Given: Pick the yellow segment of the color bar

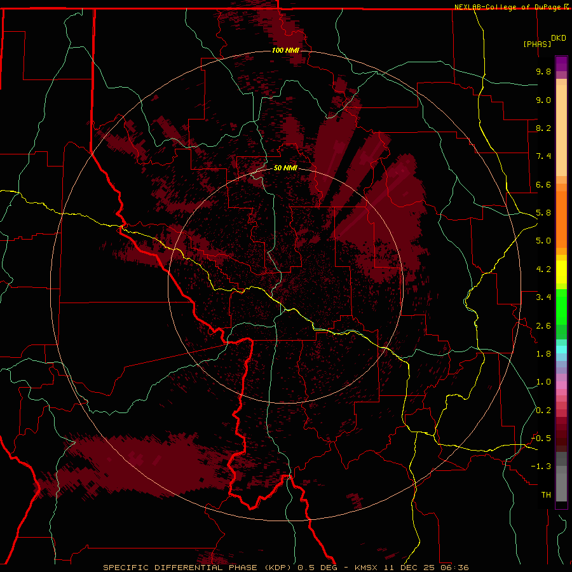Looking at the screenshot, I should pyautogui.click(x=561, y=272).
